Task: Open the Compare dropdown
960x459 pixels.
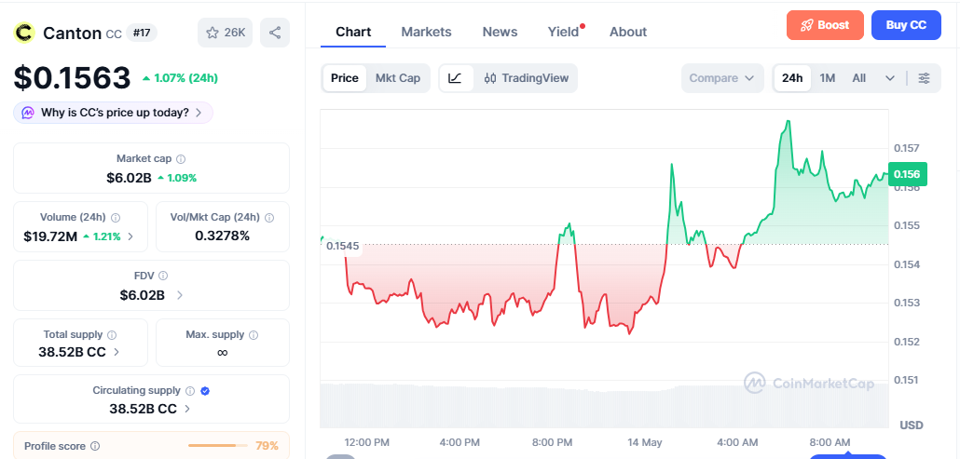Action: point(721,78)
